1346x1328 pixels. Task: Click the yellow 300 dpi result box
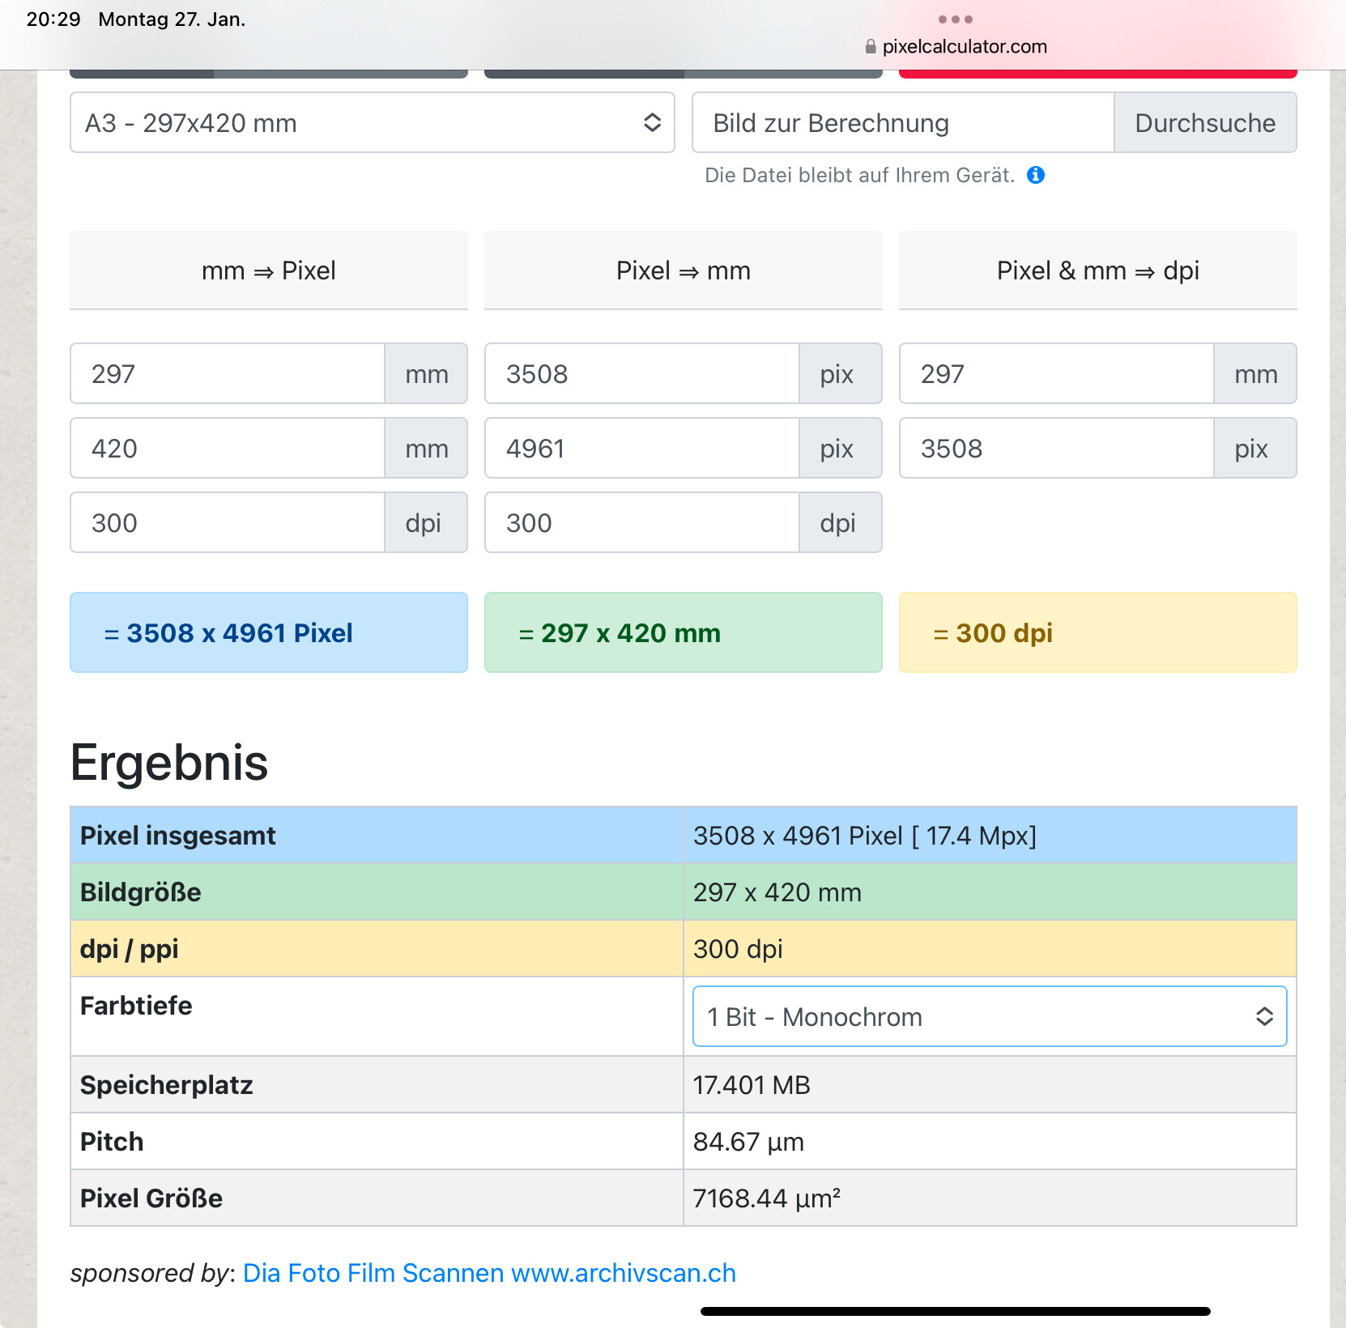1097,633
